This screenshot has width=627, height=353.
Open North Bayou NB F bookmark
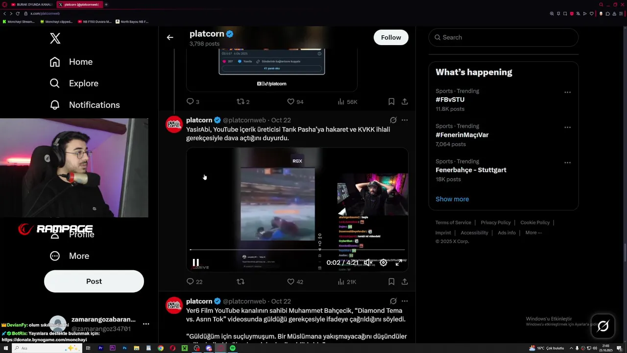pyautogui.click(x=132, y=22)
